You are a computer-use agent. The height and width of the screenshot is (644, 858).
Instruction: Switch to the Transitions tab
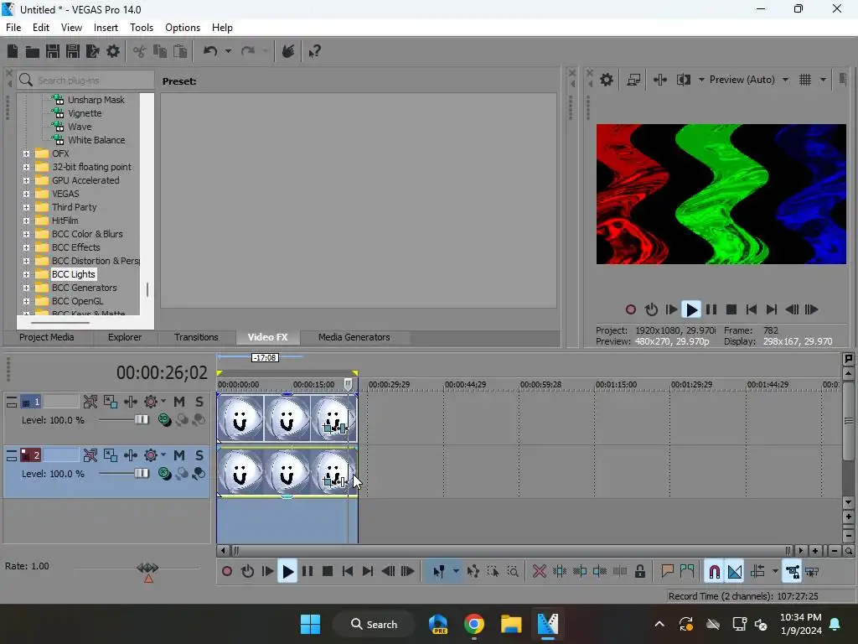tap(196, 337)
